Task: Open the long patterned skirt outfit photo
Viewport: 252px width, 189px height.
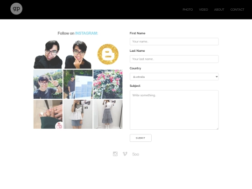Action: pyautogui.click(x=108, y=114)
